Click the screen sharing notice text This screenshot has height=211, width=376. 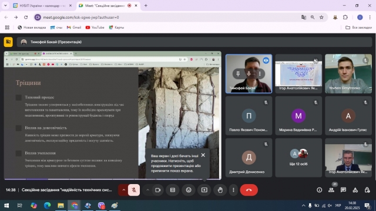[176, 163]
